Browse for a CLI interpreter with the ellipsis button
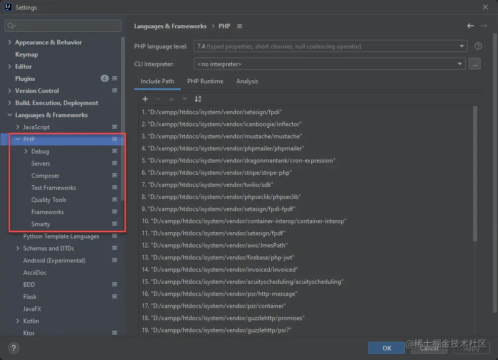 click(474, 64)
